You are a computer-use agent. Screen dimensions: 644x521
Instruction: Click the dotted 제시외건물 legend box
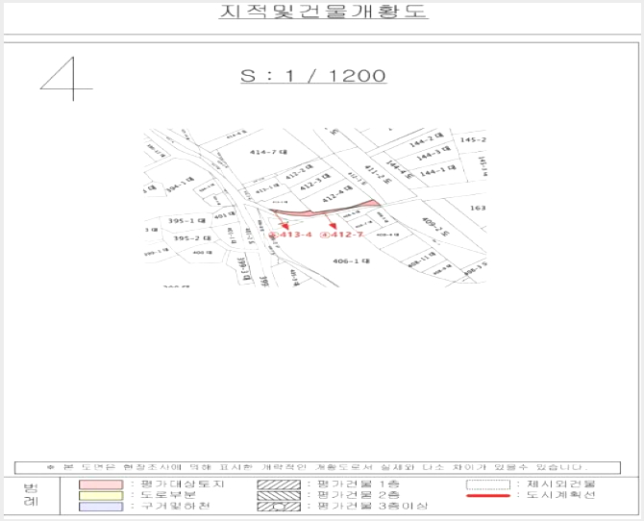(x=488, y=484)
